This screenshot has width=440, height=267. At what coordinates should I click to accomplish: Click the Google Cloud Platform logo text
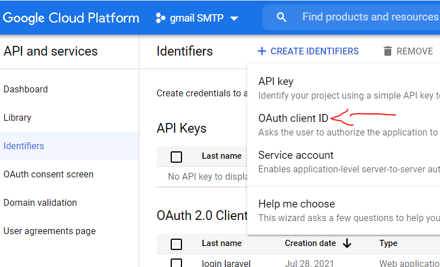point(71,18)
